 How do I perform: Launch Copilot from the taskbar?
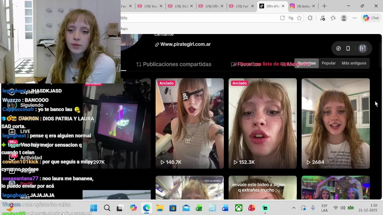coord(133,208)
